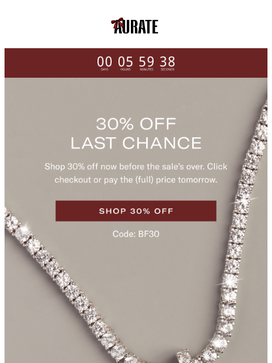
Task: Select the countdown hours value 05
Action: tap(125, 62)
